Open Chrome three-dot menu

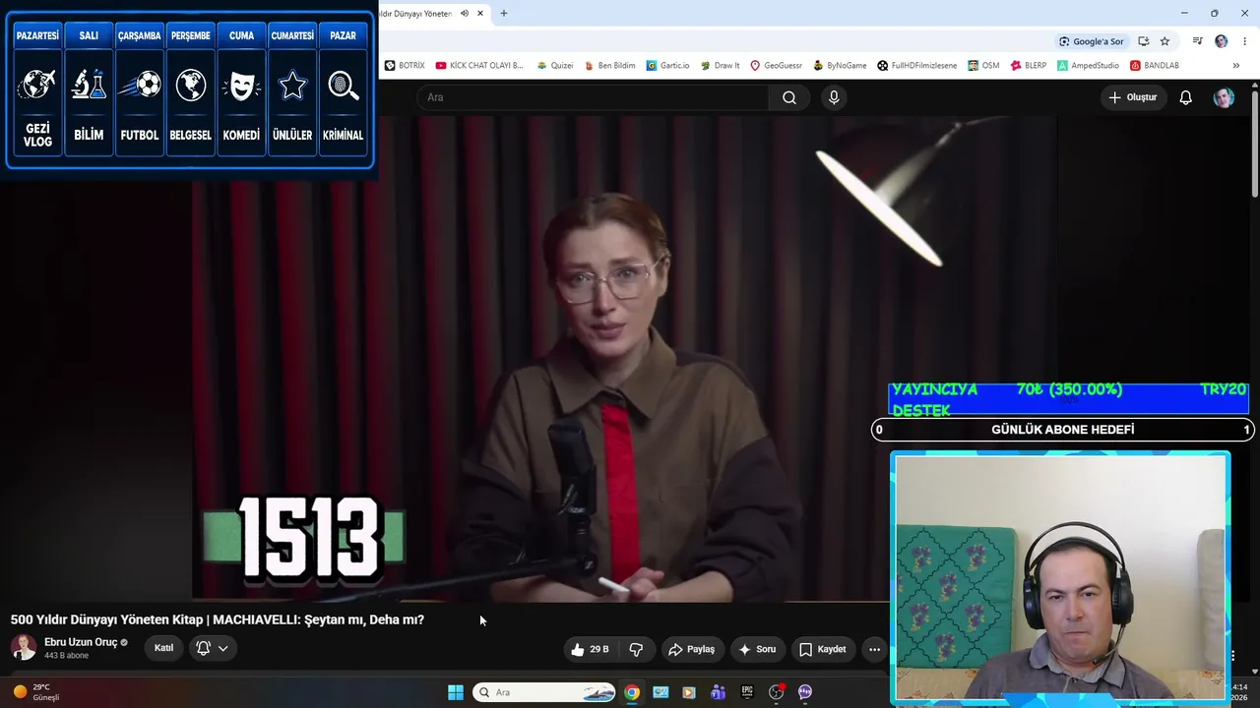coord(1245,41)
